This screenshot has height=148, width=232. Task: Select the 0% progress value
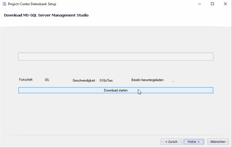(47, 80)
